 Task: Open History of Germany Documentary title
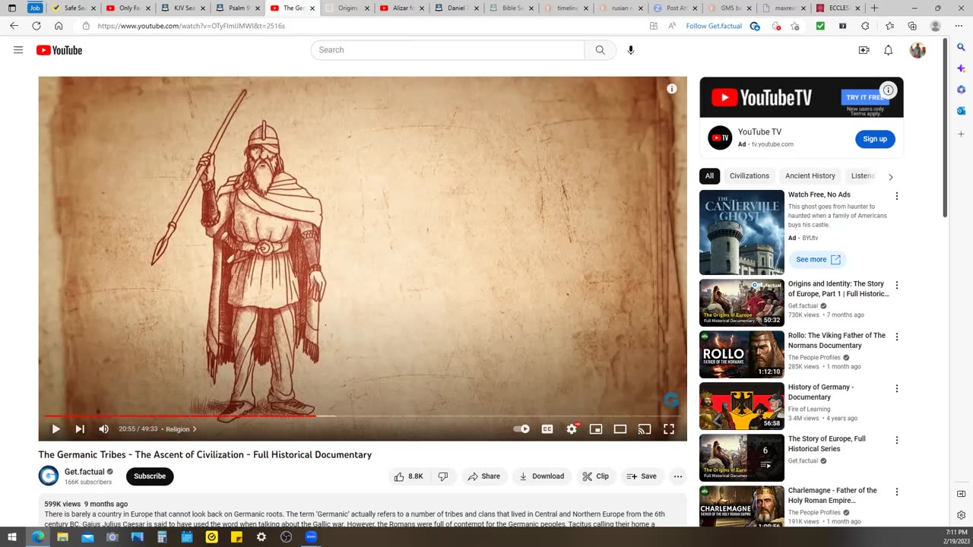821,392
